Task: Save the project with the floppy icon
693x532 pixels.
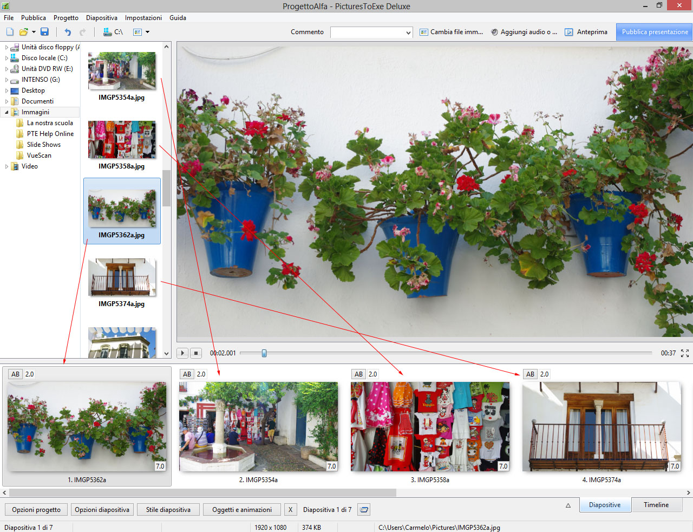Action: (44, 32)
